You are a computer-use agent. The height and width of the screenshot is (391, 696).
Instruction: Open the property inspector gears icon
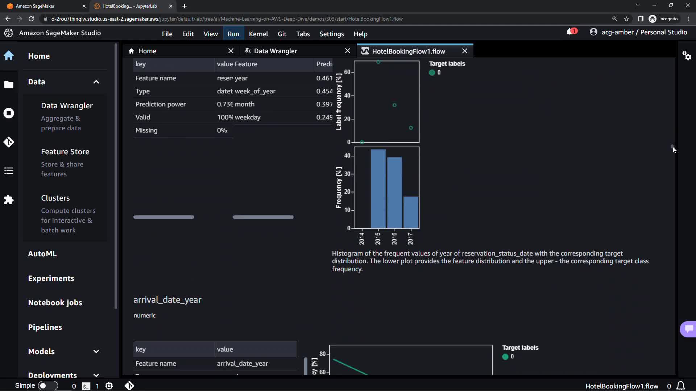coord(687,56)
